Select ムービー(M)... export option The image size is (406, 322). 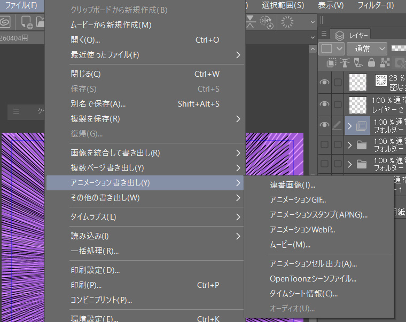click(x=290, y=245)
